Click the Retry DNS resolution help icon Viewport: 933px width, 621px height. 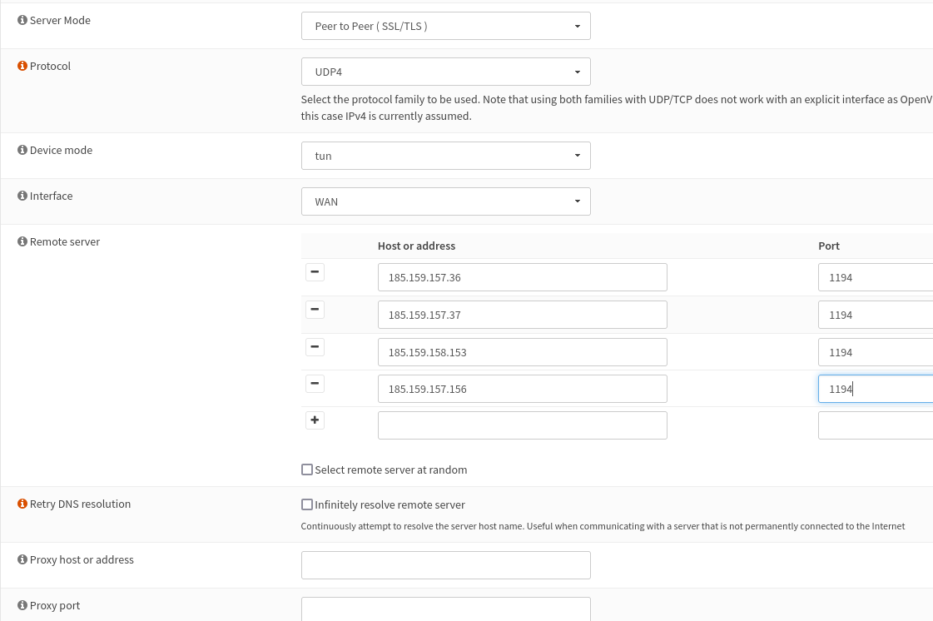click(22, 504)
